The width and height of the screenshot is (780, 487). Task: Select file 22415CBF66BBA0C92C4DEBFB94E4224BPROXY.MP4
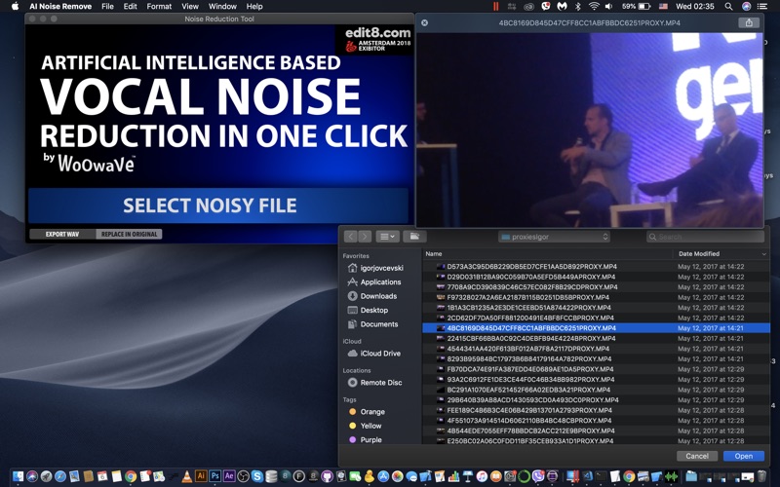(x=596, y=338)
